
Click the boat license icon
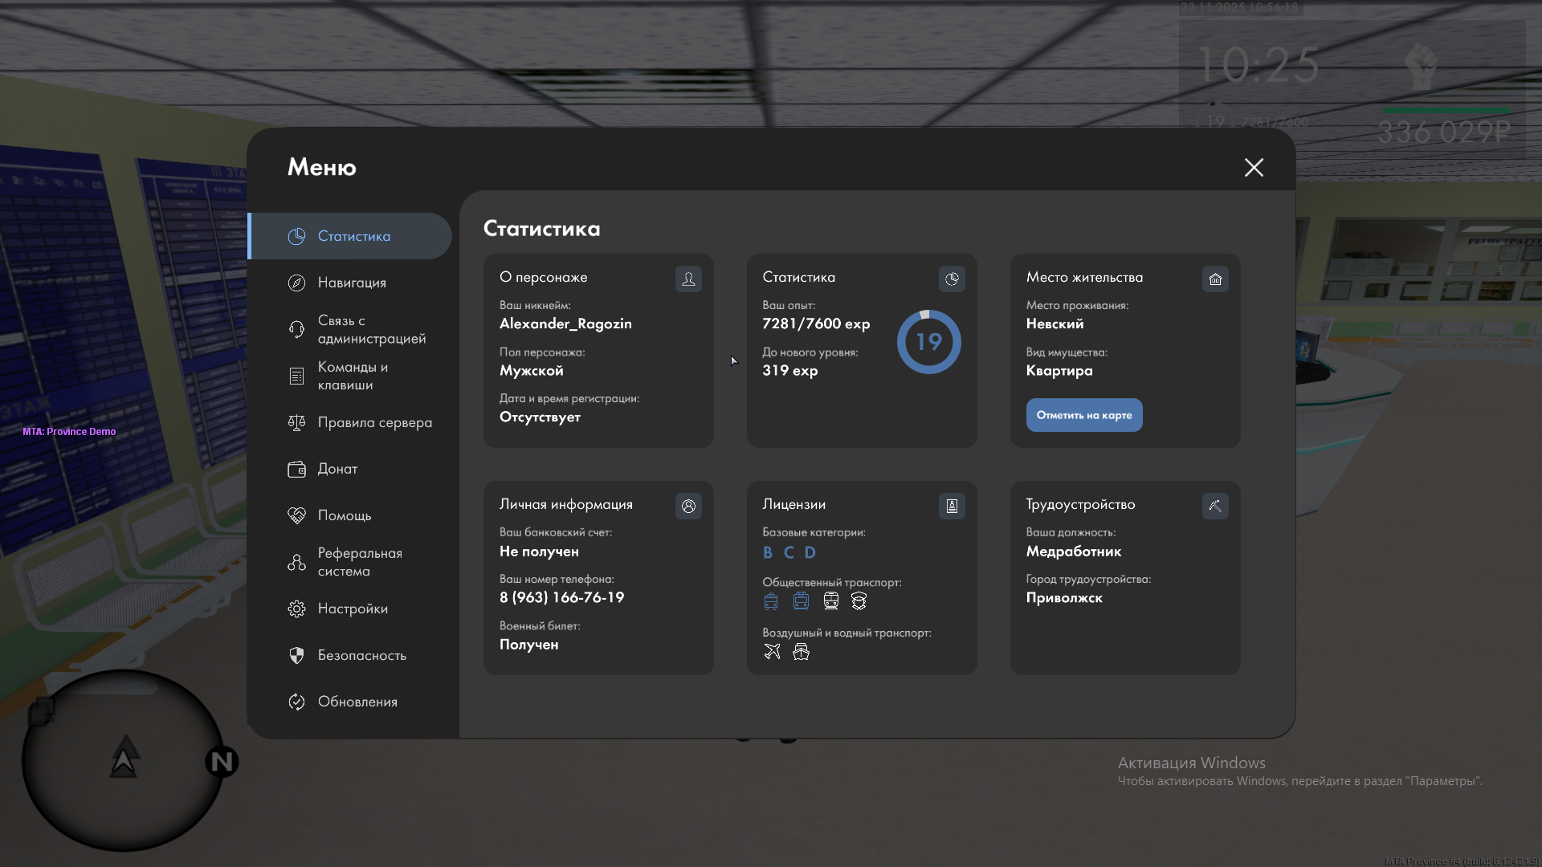801,651
